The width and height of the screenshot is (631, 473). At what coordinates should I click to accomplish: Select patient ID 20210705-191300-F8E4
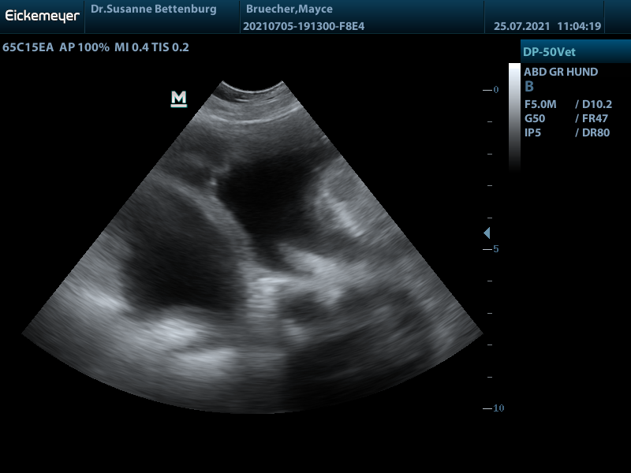(x=304, y=26)
